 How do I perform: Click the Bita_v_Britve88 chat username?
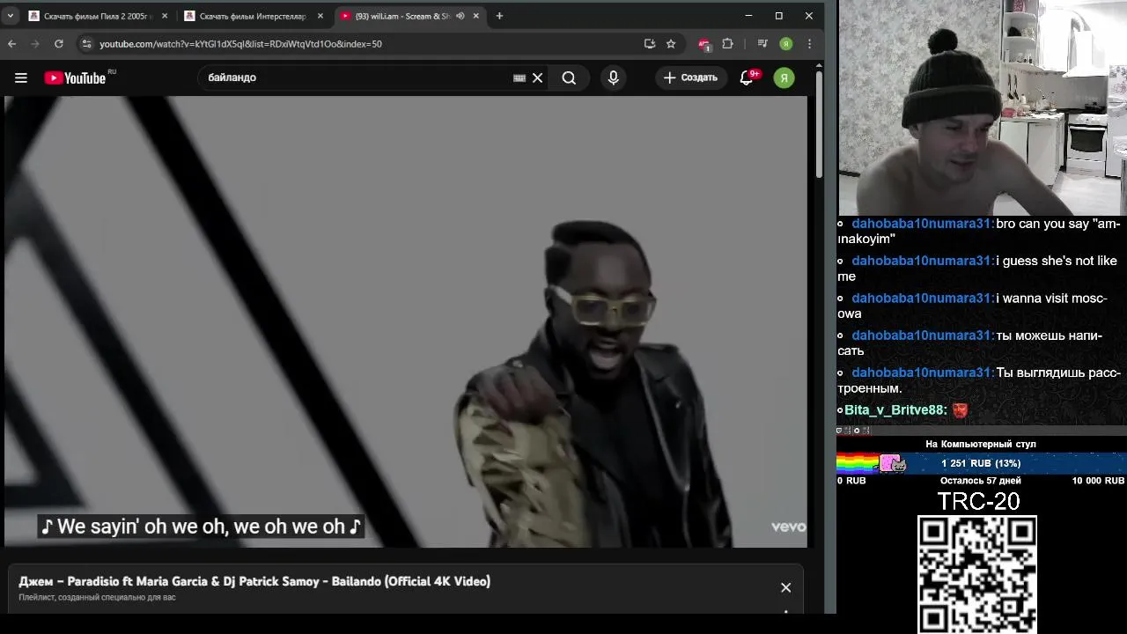coord(895,410)
